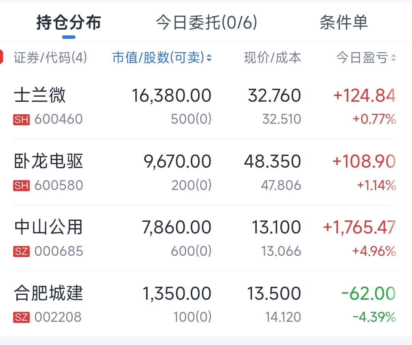Image resolution: width=412 pixels, height=345 pixels.
Task: Tap the sort arrows beside 市值/股数(可卖)
Action: [x=209, y=58]
